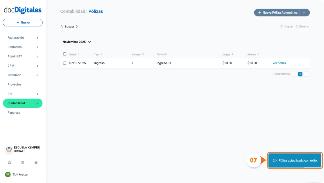Click the Nueva Póliza Automática button

tap(277, 13)
